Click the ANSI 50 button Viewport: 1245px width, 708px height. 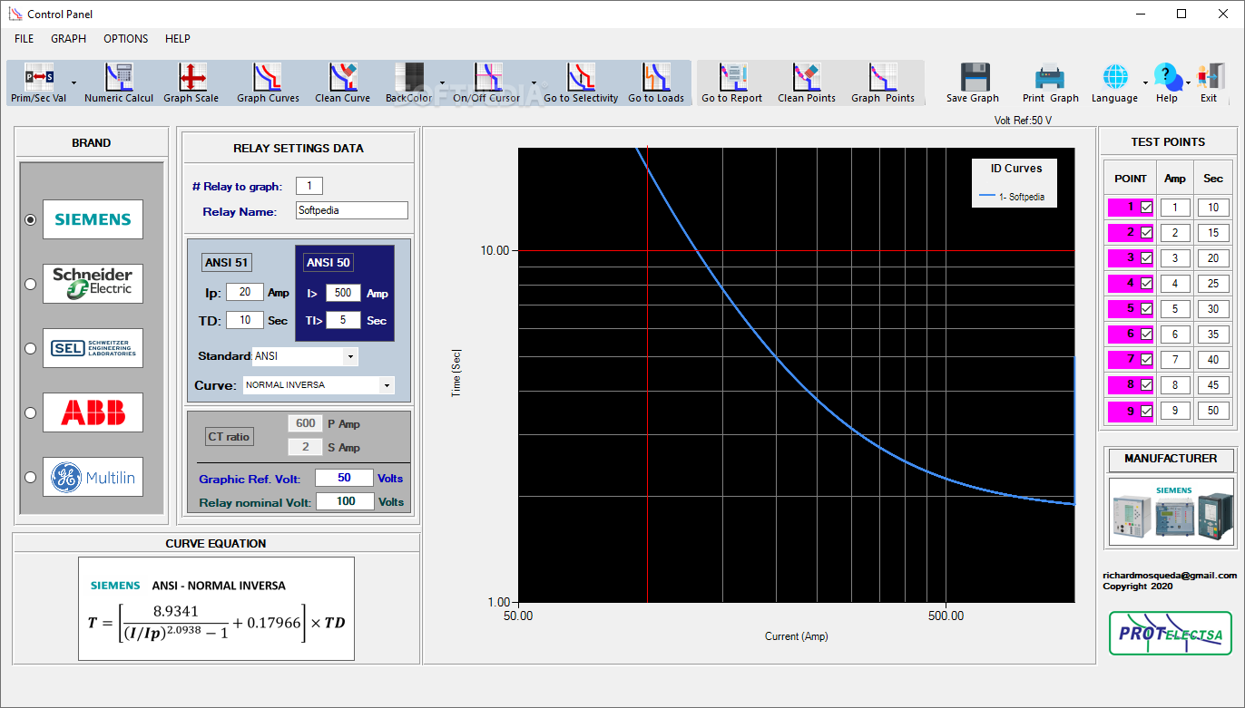pyautogui.click(x=328, y=263)
